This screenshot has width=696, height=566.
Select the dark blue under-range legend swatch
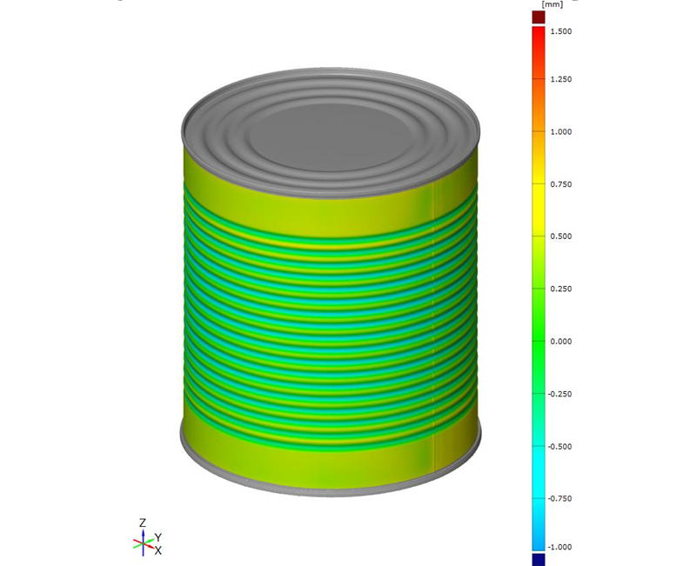coord(539,559)
